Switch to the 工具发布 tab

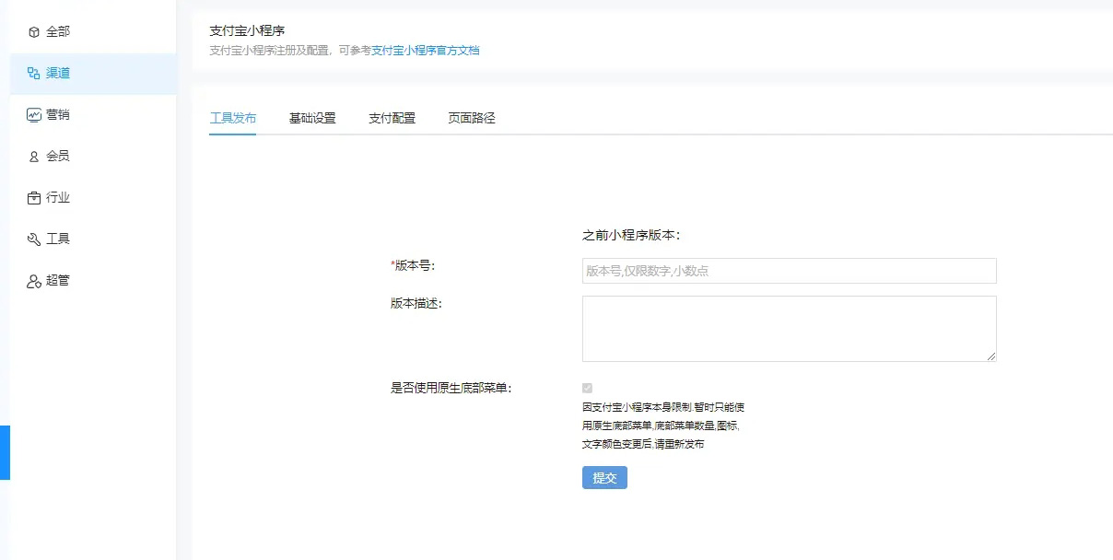point(232,118)
